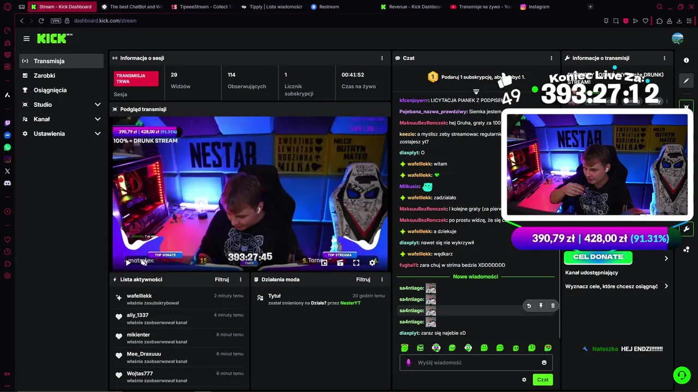
Task: Toggle fullscreen on the stream preview
Action: (356, 262)
